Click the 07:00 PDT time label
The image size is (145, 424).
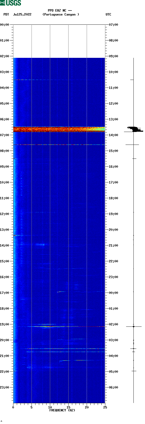tap(4, 135)
